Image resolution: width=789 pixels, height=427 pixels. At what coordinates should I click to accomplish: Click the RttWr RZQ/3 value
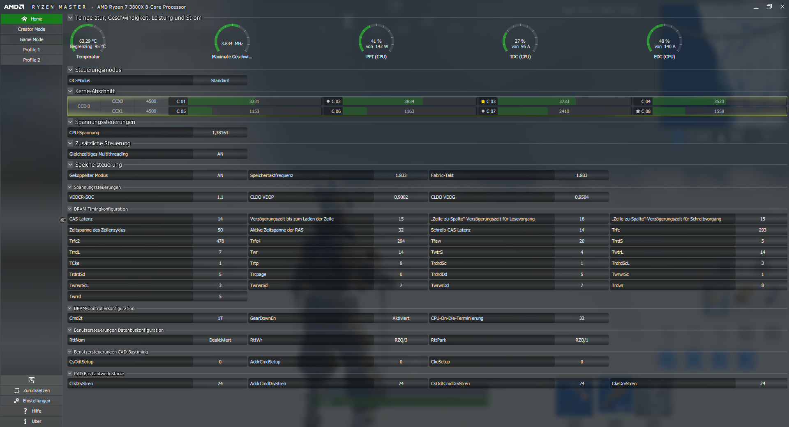(x=401, y=340)
